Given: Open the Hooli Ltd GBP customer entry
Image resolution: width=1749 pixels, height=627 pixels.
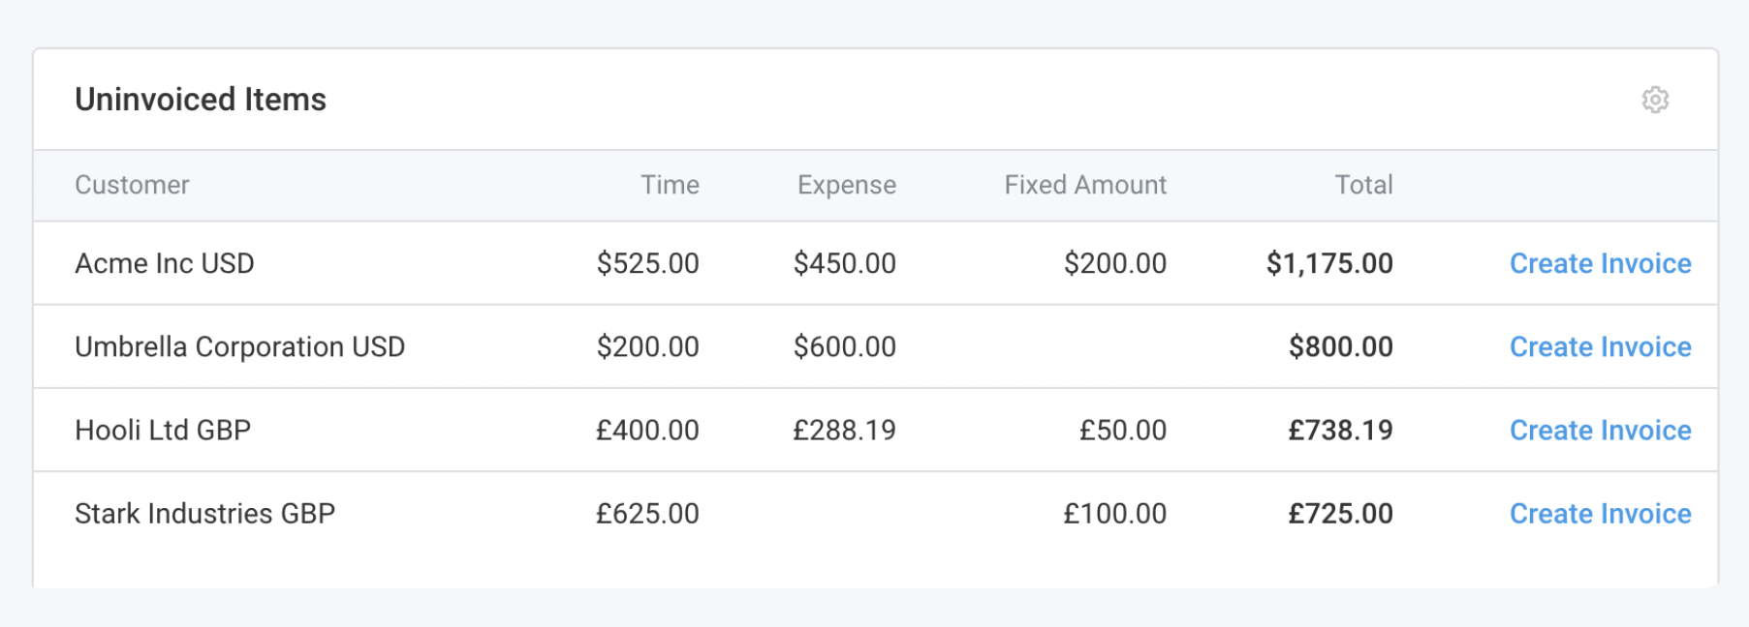Looking at the screenshot, I should [162, 430].
